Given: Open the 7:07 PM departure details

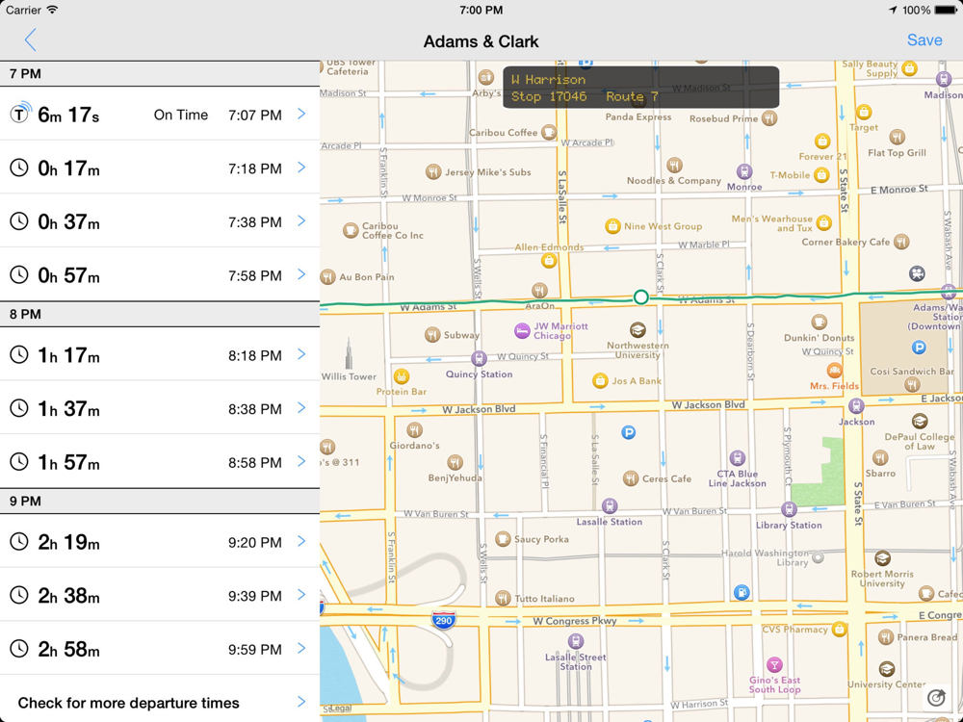Looking at the screenshot, I should point(160,115).
